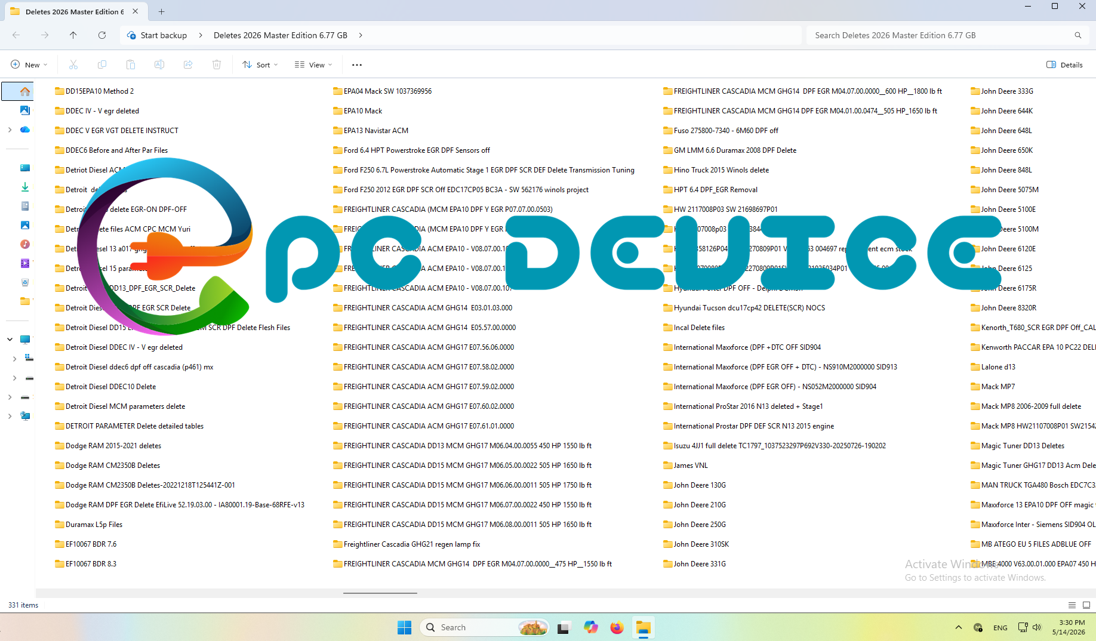
Task: Expand the OneDrive tree node chevron
Action: pos(10,130)
